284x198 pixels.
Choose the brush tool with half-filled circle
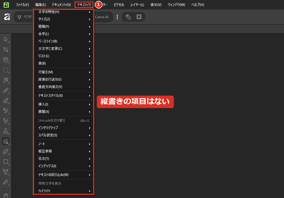(6, 111)
